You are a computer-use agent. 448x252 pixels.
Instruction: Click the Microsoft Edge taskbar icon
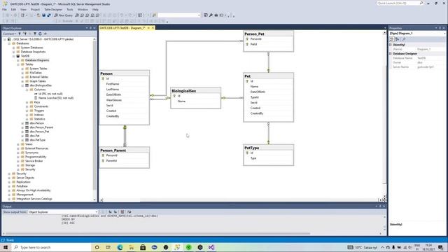coord(120,247)
